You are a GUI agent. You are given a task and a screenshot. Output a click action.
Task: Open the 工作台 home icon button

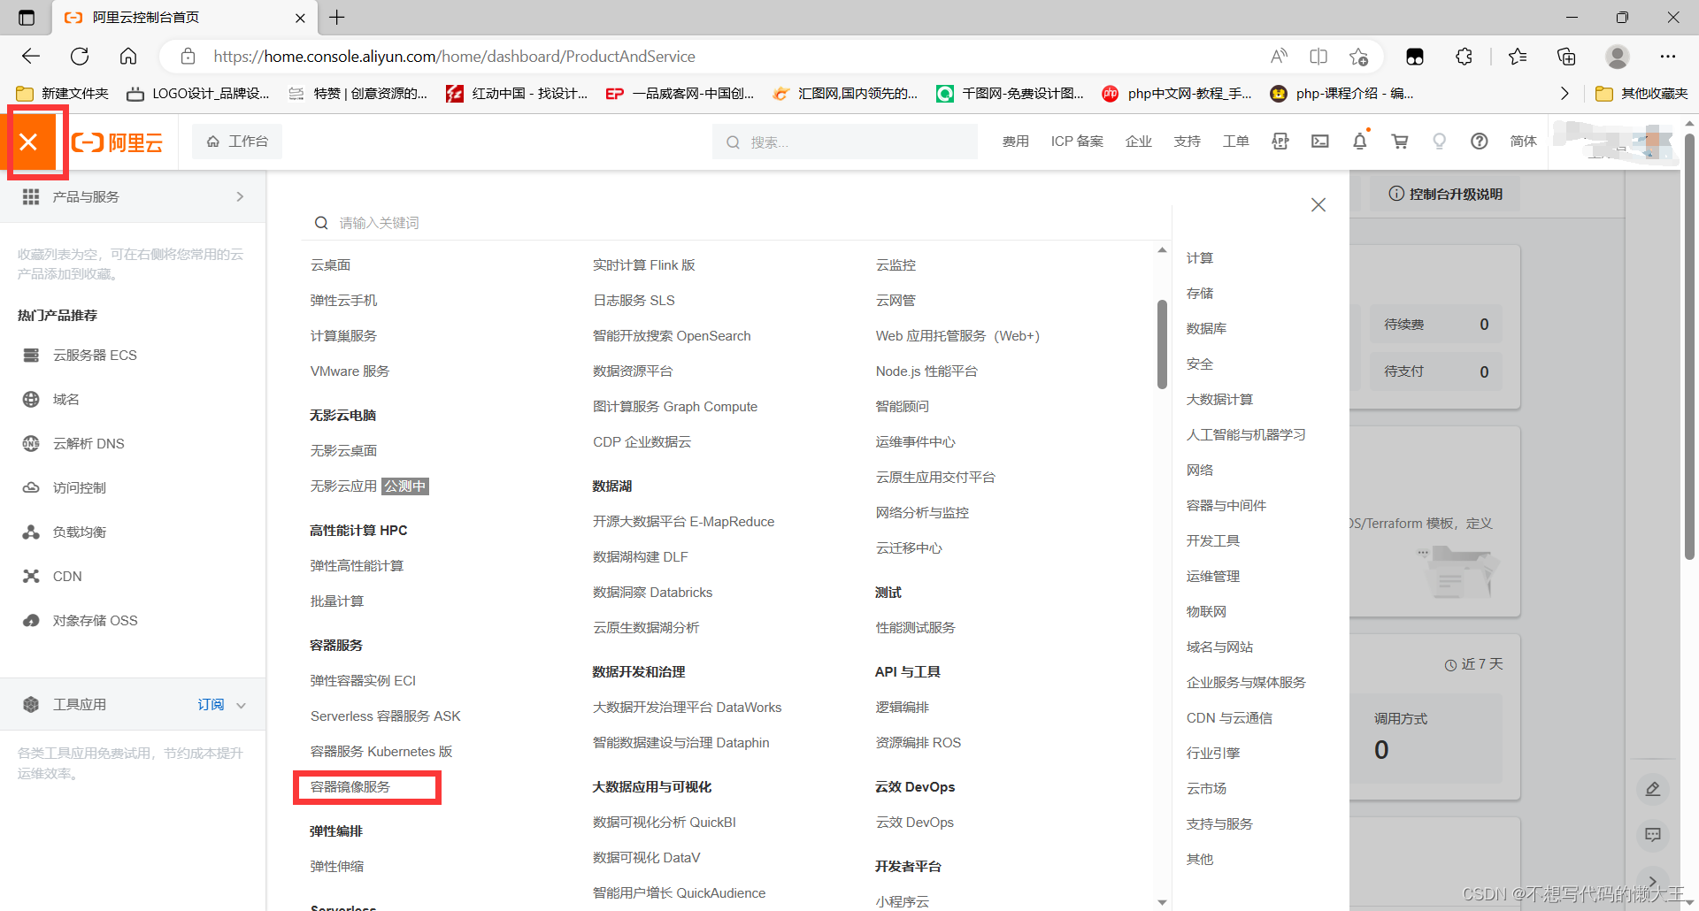tap(237, 142)
